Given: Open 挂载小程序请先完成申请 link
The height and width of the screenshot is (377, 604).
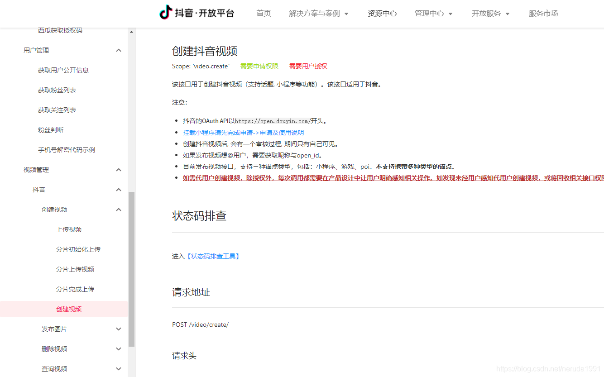Looking at the screenshot, I should click(243, 133).
